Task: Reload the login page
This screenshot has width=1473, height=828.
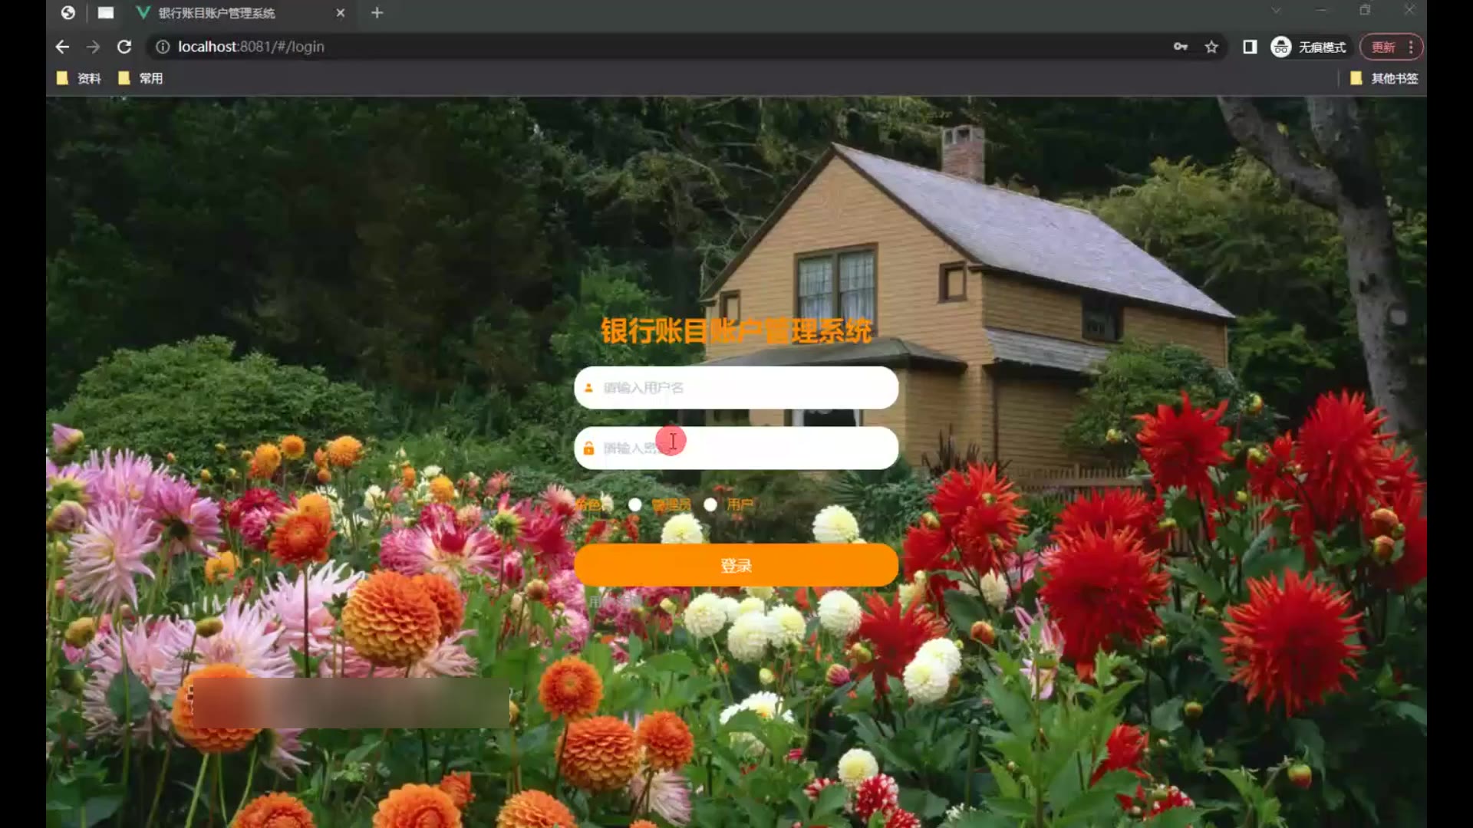Action: click(x=124, y=47)
